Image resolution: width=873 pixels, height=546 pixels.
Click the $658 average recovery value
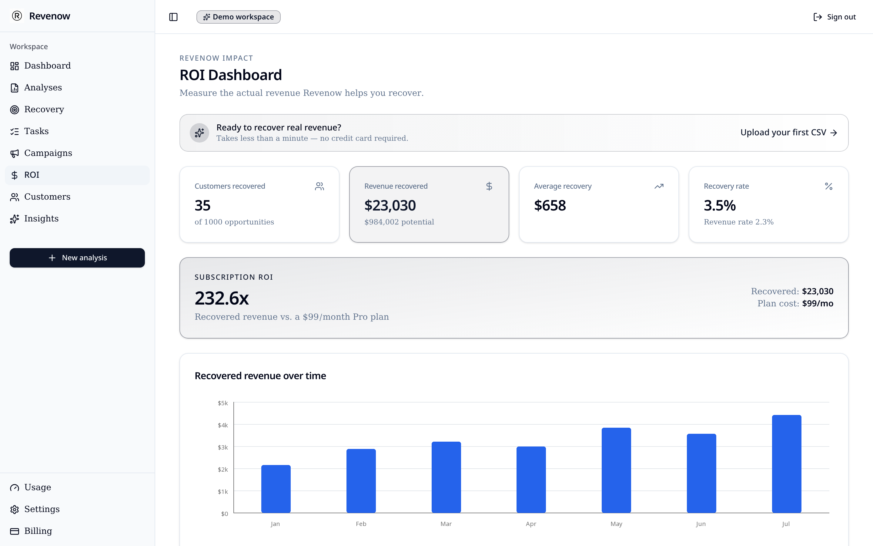click(x=550, y=205)
